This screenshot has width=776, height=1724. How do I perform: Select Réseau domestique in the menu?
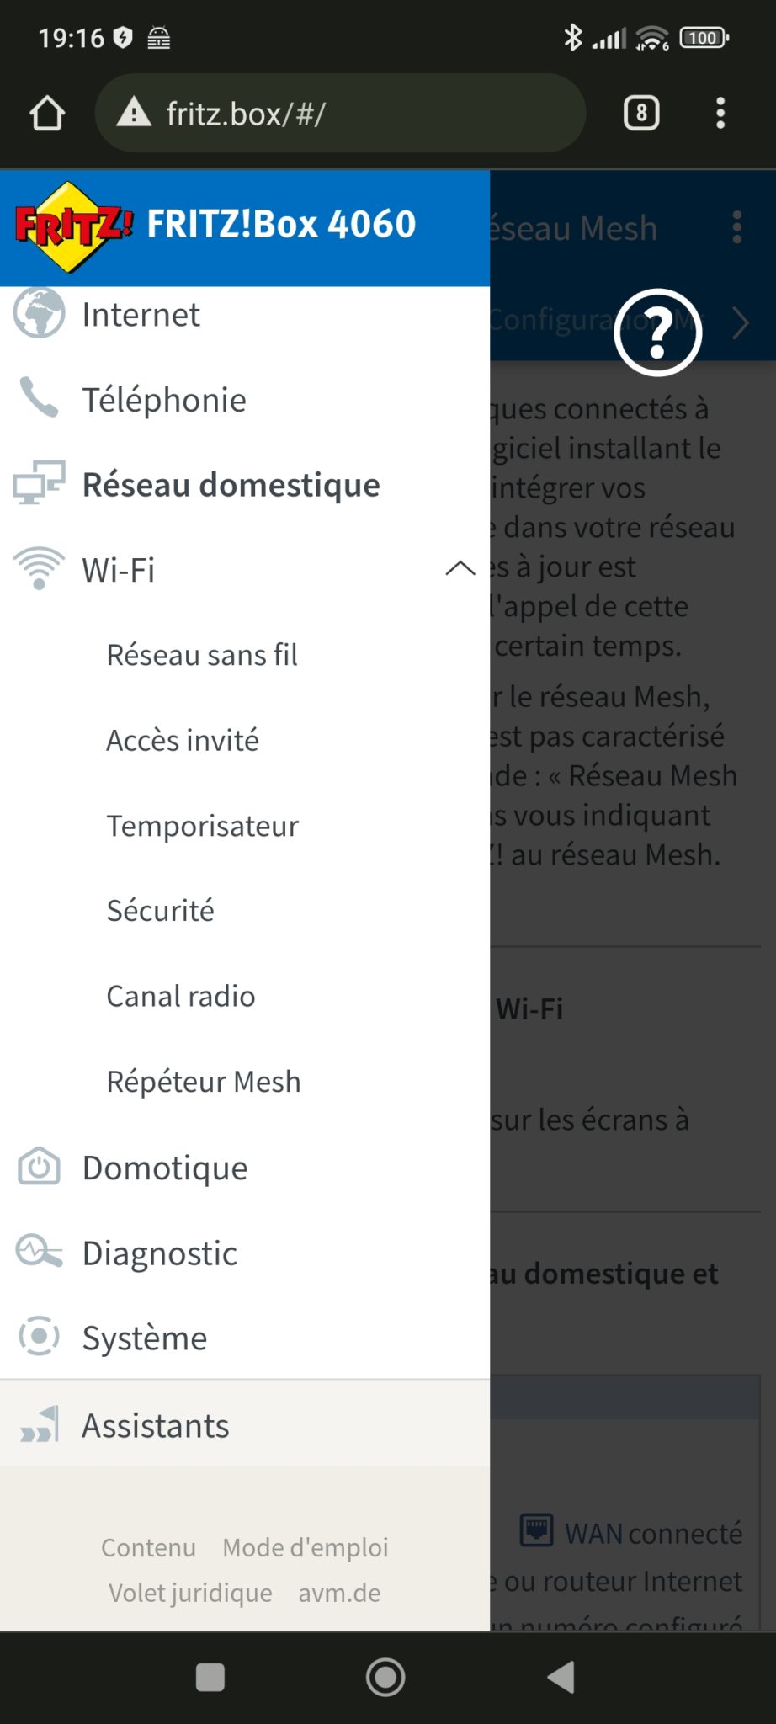pos(231,485)
